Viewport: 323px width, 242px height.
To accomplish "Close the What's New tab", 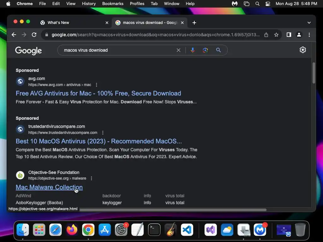I will click(107, 23).
